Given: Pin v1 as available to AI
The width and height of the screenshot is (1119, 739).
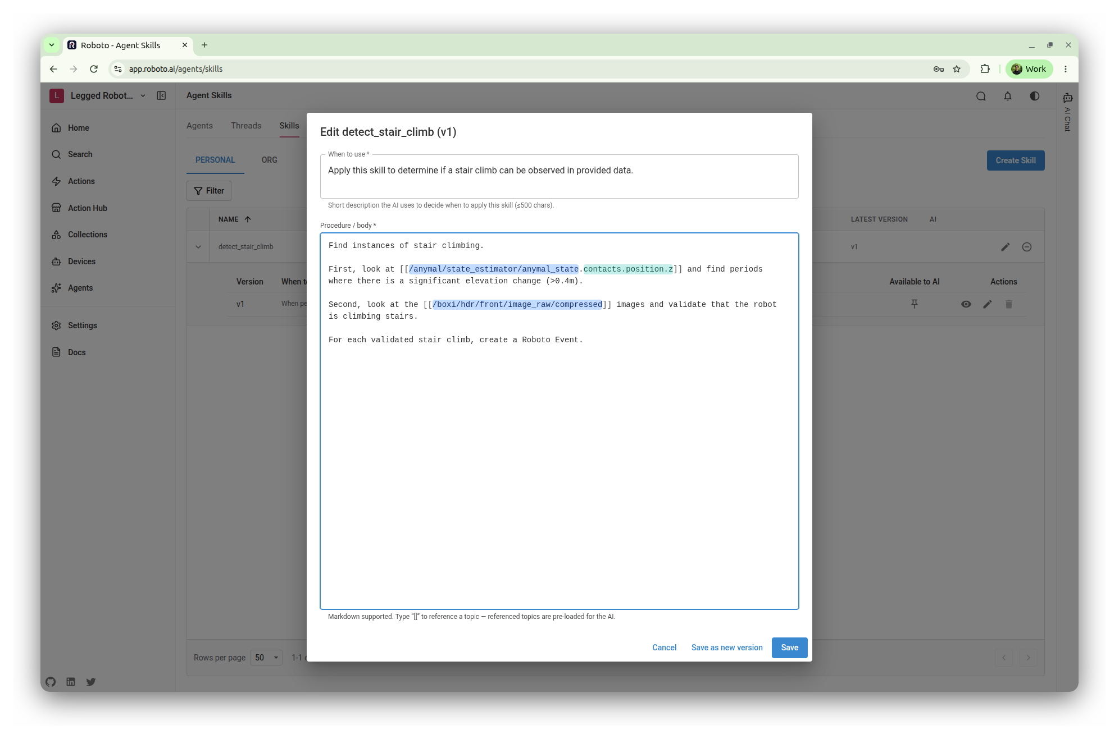Looking at the screenshot, I should (x=915, y=304).
